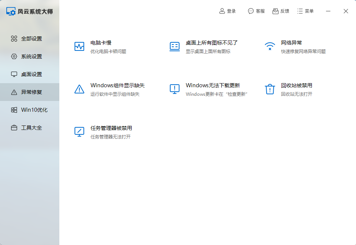Click the 任务管理器被禁用 monitor slash icon

point(79,132)
